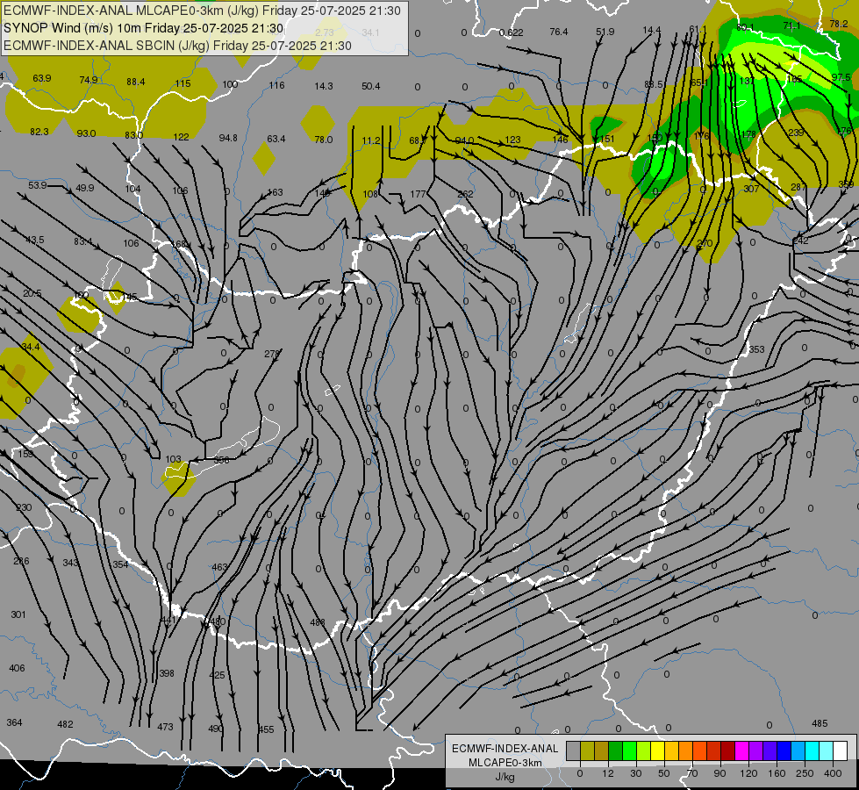
Task: Click the red legend swatch before 90
Action: [714, 751]
